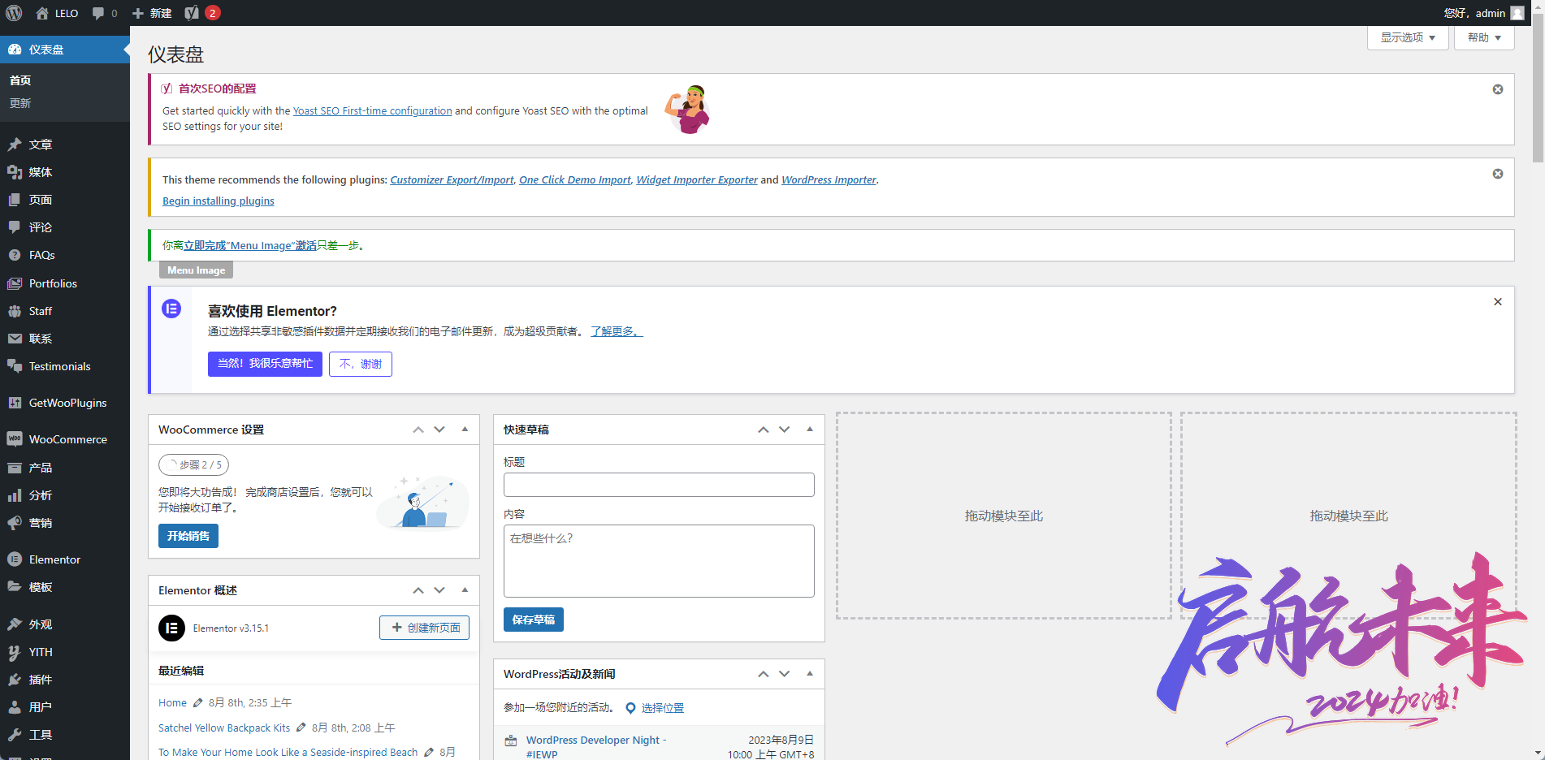This screenshot has width=1545, height=760.
Task: Open One Click Demo Import link
Action: pos(575,180)
